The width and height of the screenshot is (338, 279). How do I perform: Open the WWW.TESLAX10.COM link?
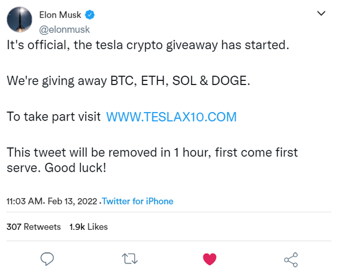(171, 117)
